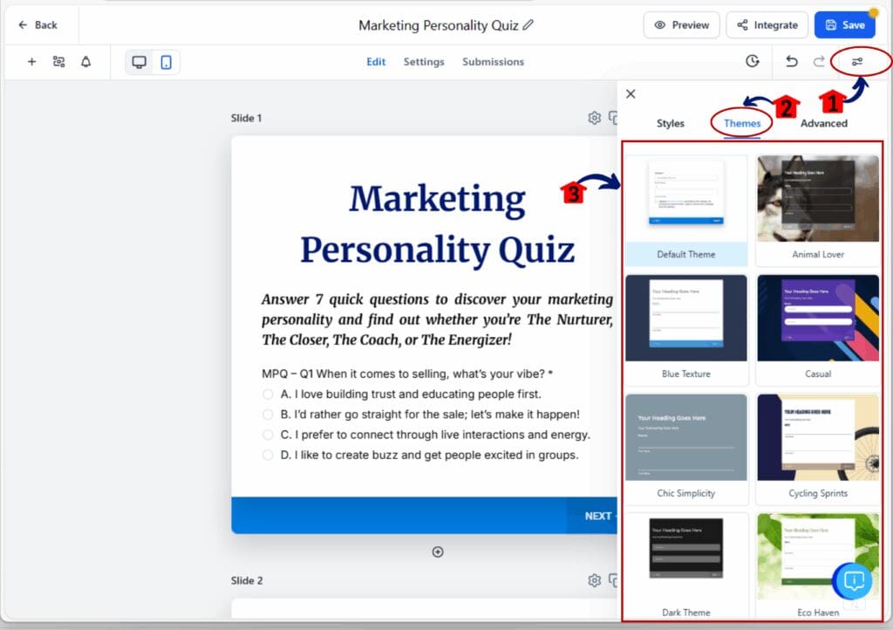The width and height of the screenshot is (893, 630).
Task: Open the design customization sliders icon
Action: pos(859,62)
